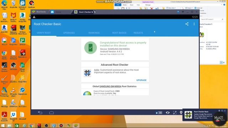Screen dimensions: 228x128
Task: Open BlueStacks title bar dropdown arrow
Action: point(183,12)
